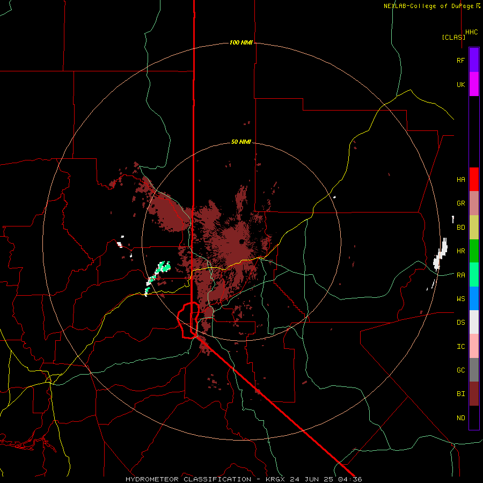Click the HA red legend swatch

tap(474, 179)
